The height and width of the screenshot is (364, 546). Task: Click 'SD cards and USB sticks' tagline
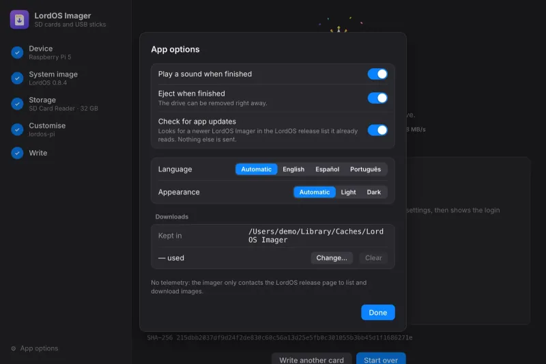[70, 25]
